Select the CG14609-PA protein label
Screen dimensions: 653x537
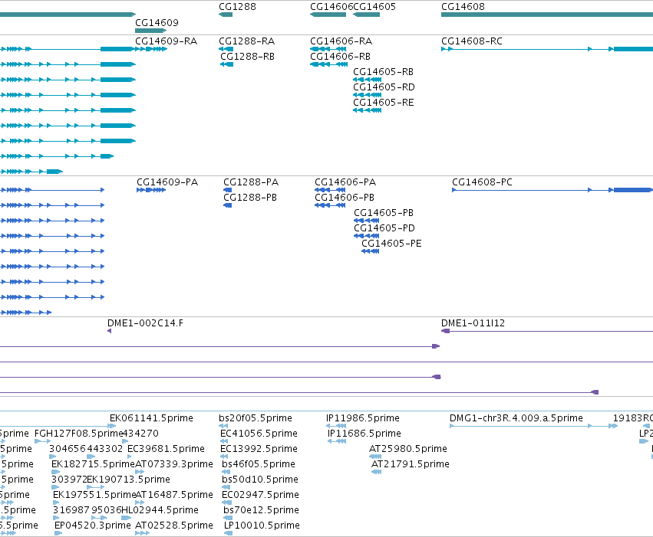point(167,182)
